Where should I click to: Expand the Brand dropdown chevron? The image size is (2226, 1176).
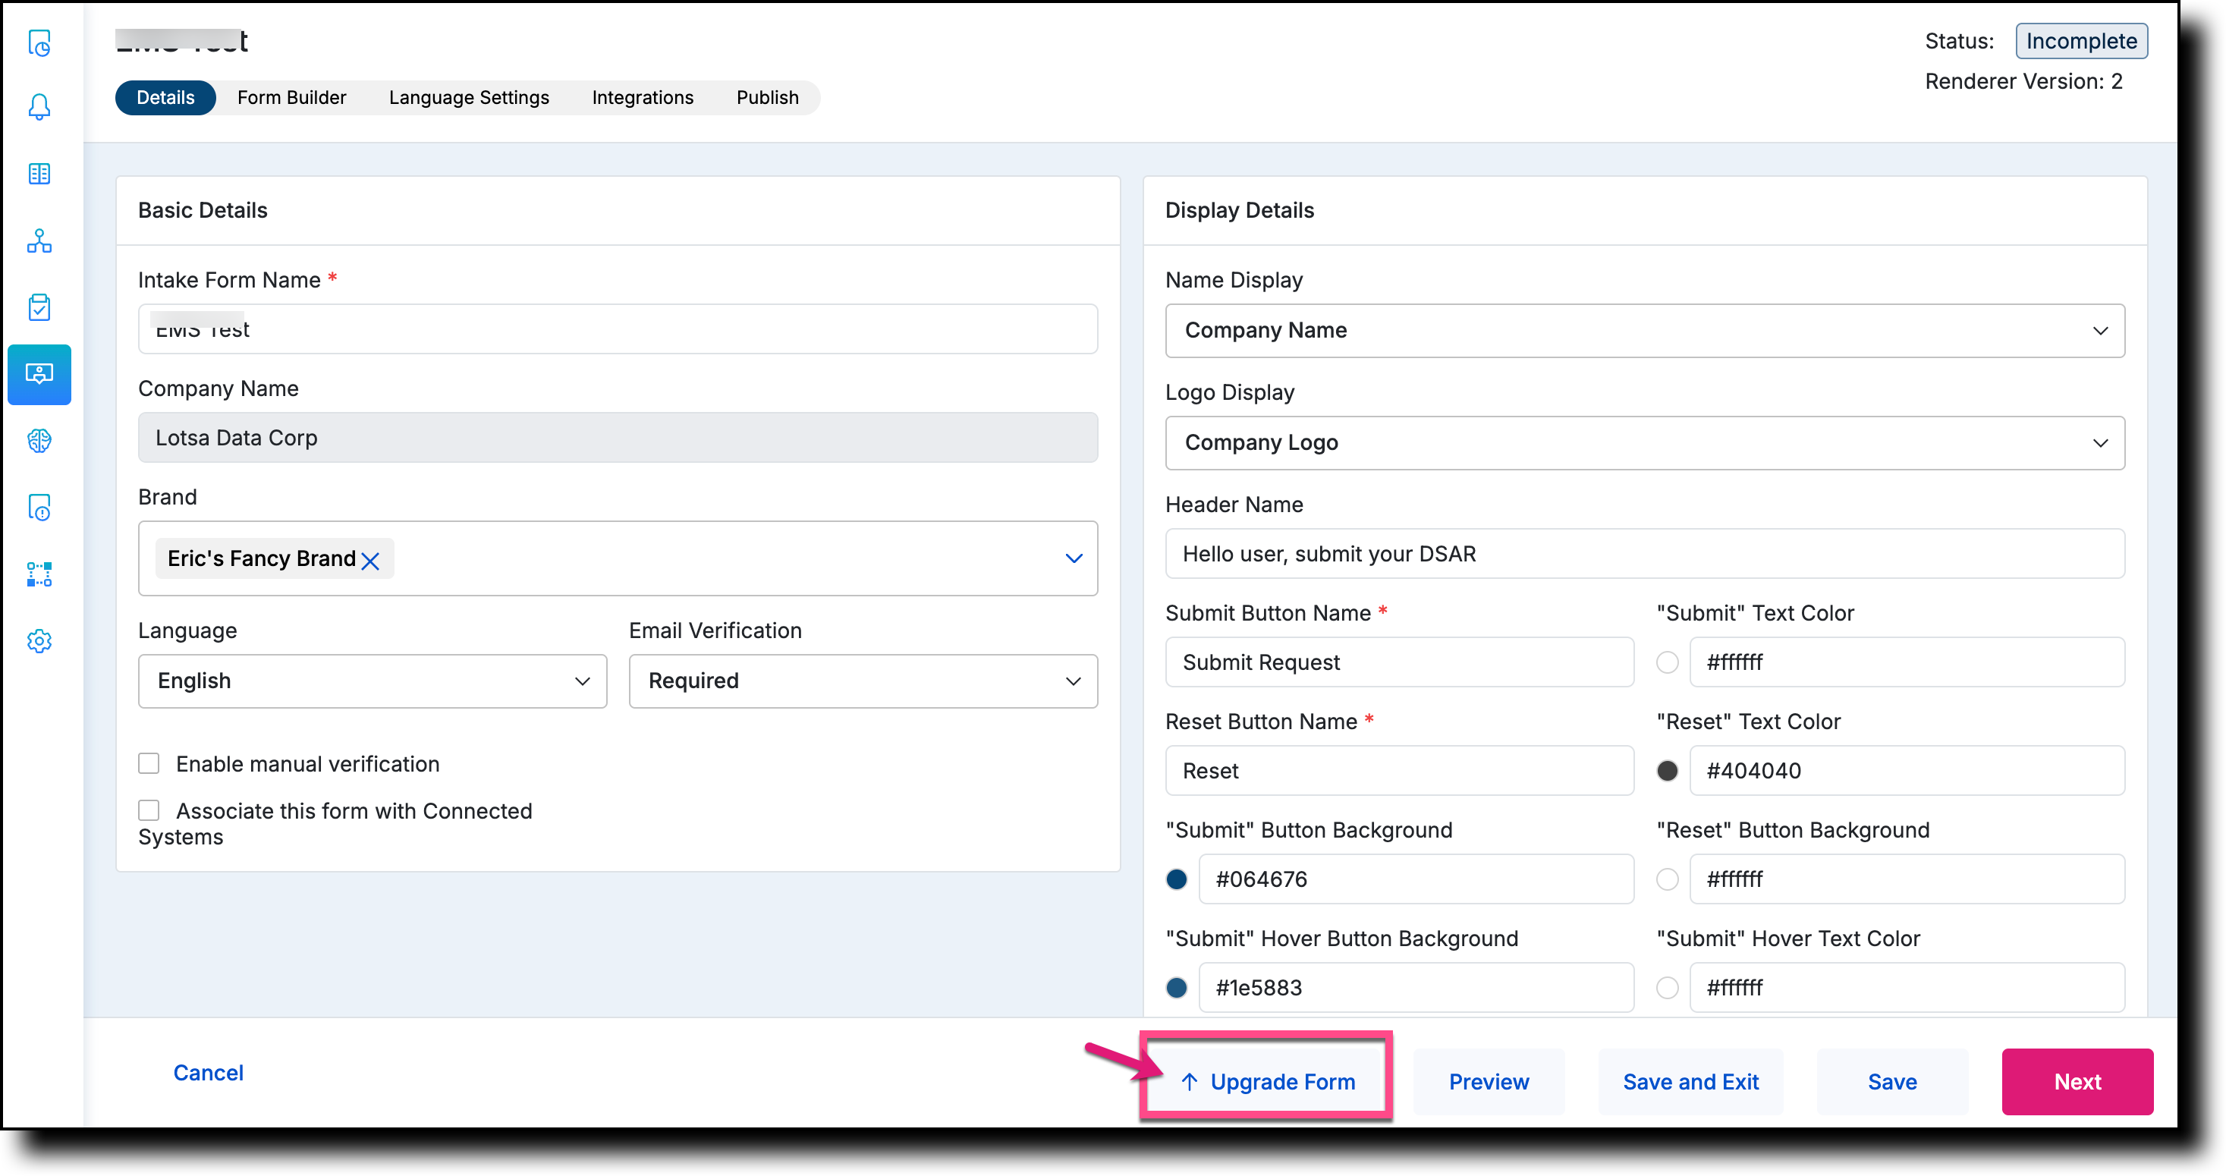point(1074,558)
